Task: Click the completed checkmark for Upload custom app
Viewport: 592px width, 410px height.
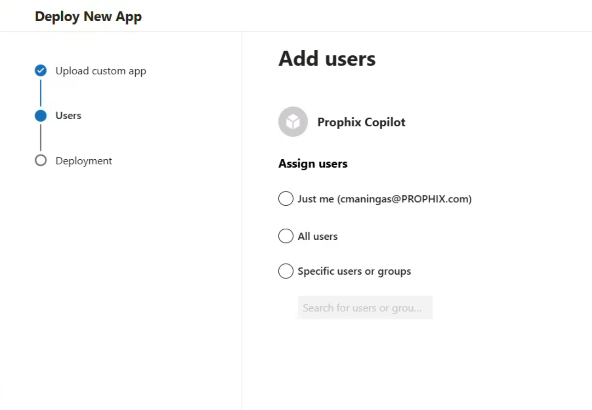Action: [41, 70]
